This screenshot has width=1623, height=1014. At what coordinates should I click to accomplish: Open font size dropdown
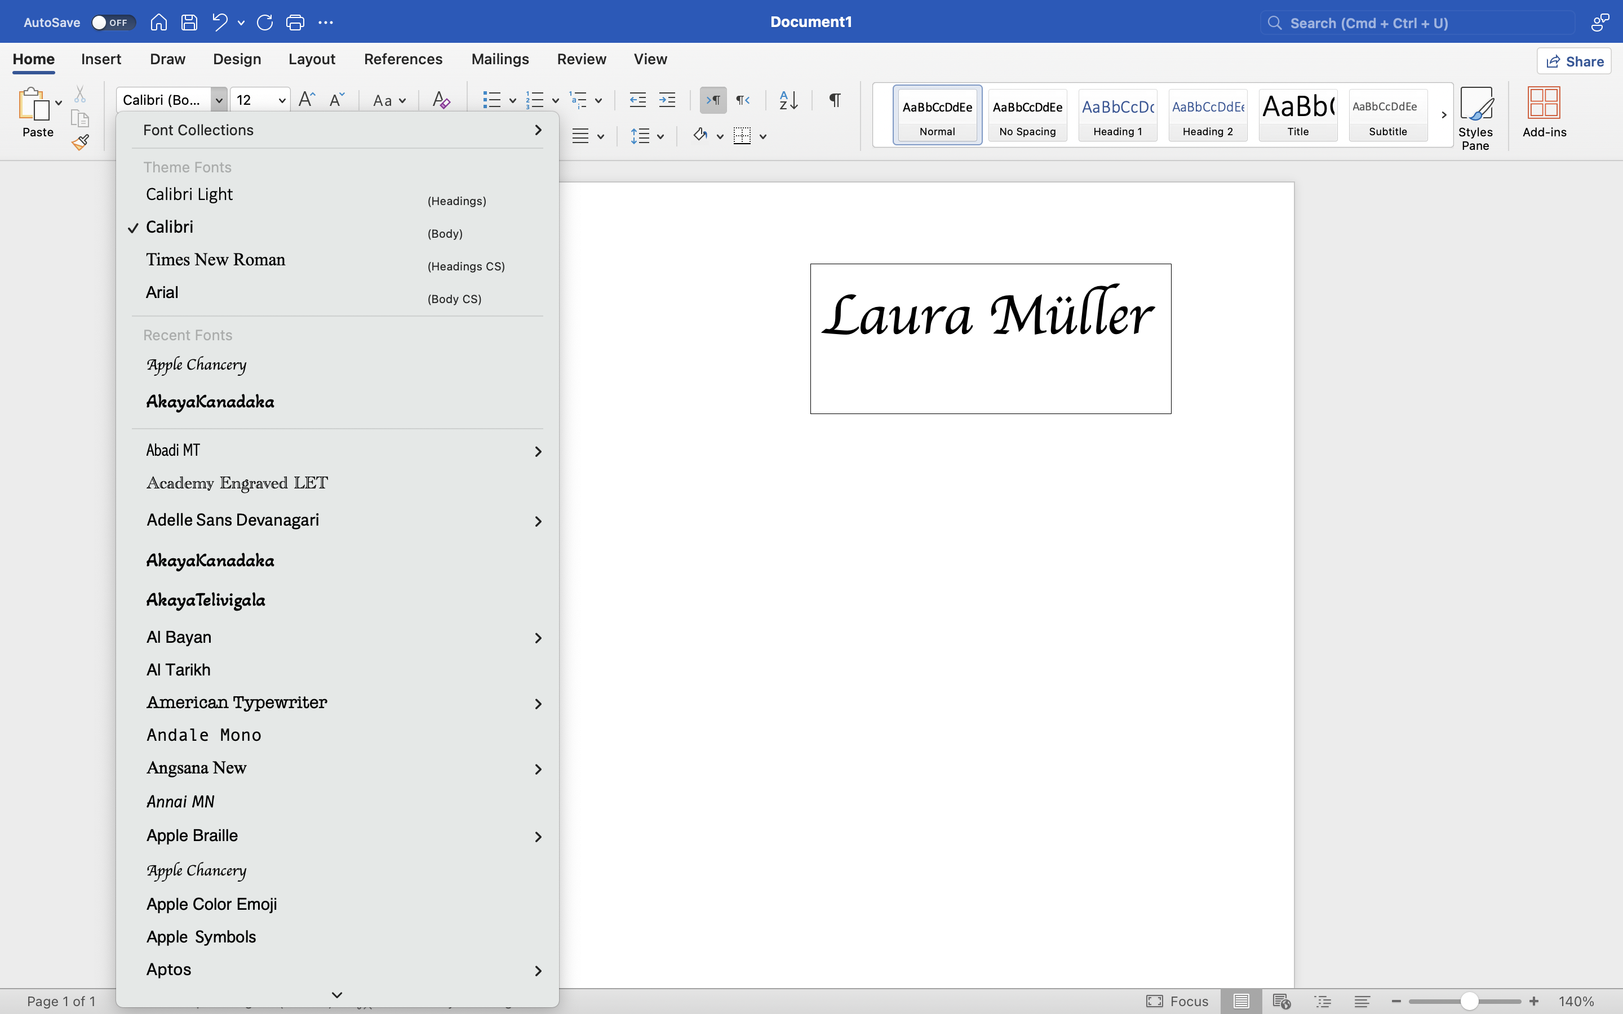[x=282, y=101]
